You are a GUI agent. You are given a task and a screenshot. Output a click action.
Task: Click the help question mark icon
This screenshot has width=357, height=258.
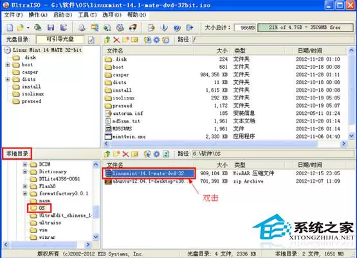pyautogui.click(x=177, y=28)
